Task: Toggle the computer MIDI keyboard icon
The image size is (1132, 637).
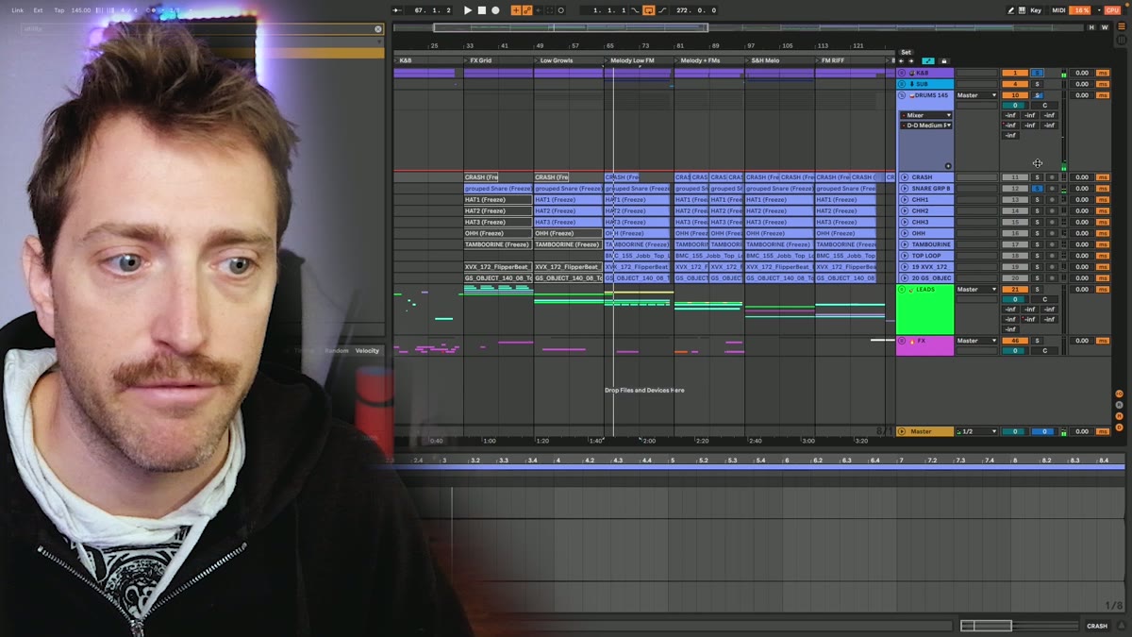Action: (1022, 10)
